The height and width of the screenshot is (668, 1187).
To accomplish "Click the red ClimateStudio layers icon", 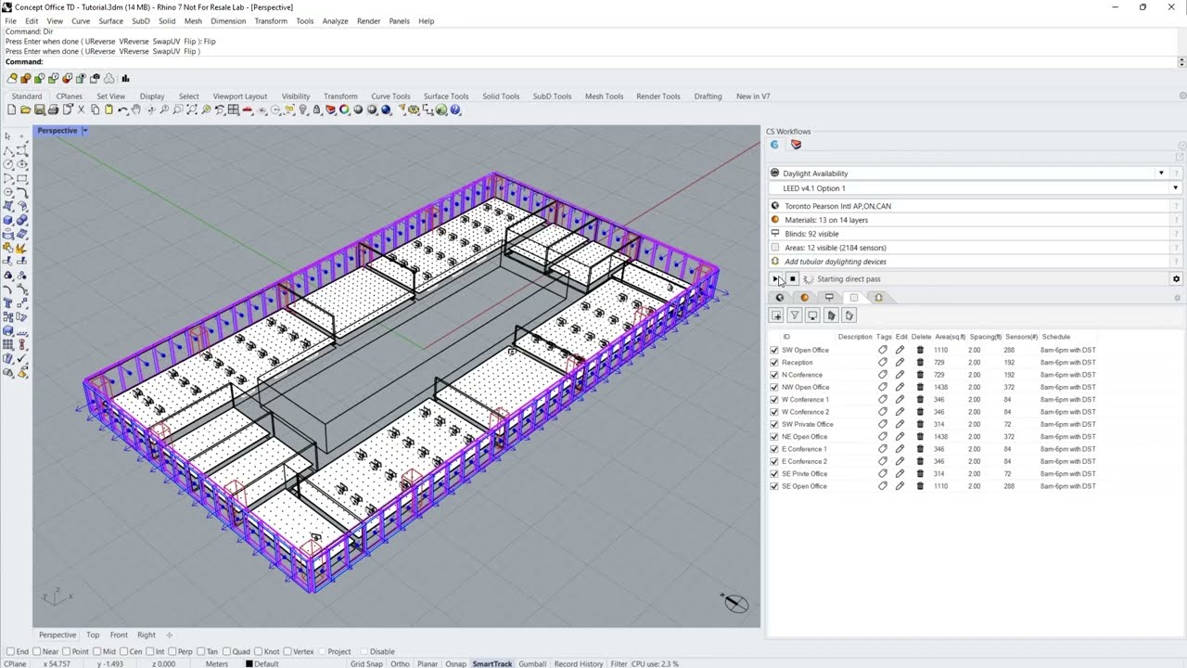I will coord(796,144).
